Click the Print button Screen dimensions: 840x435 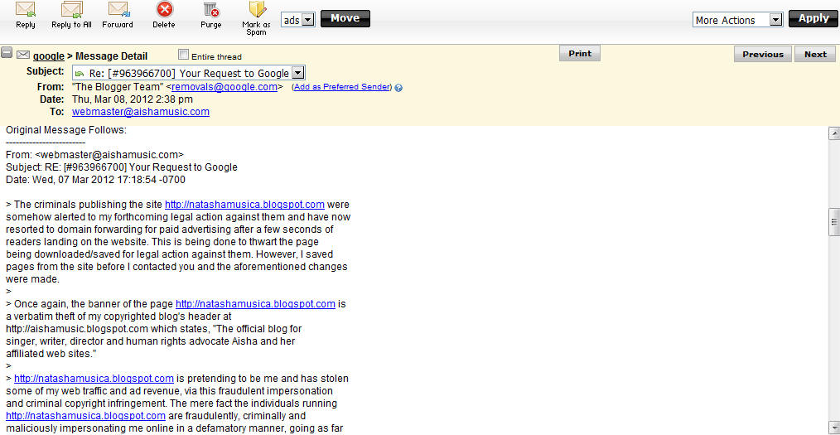pyautogui.click(x=580, y=54)
